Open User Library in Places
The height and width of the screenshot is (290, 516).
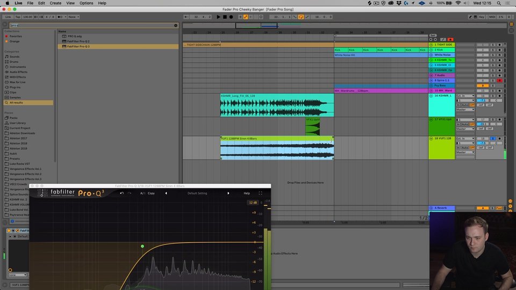tap(17, 123)
